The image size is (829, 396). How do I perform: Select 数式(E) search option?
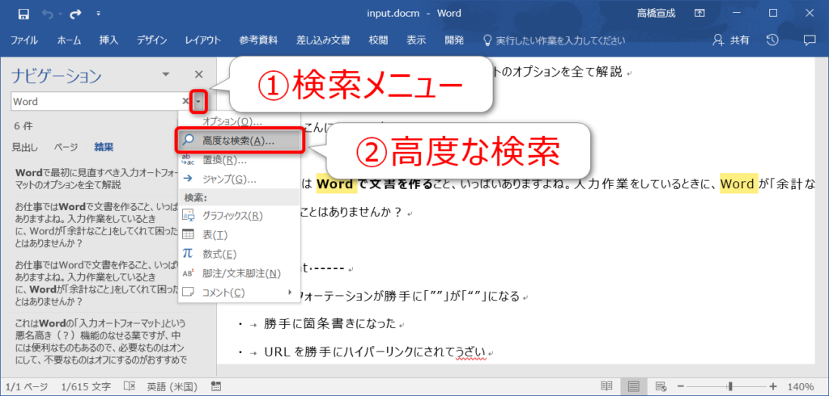pyautogui.click(x=240, y=254)
